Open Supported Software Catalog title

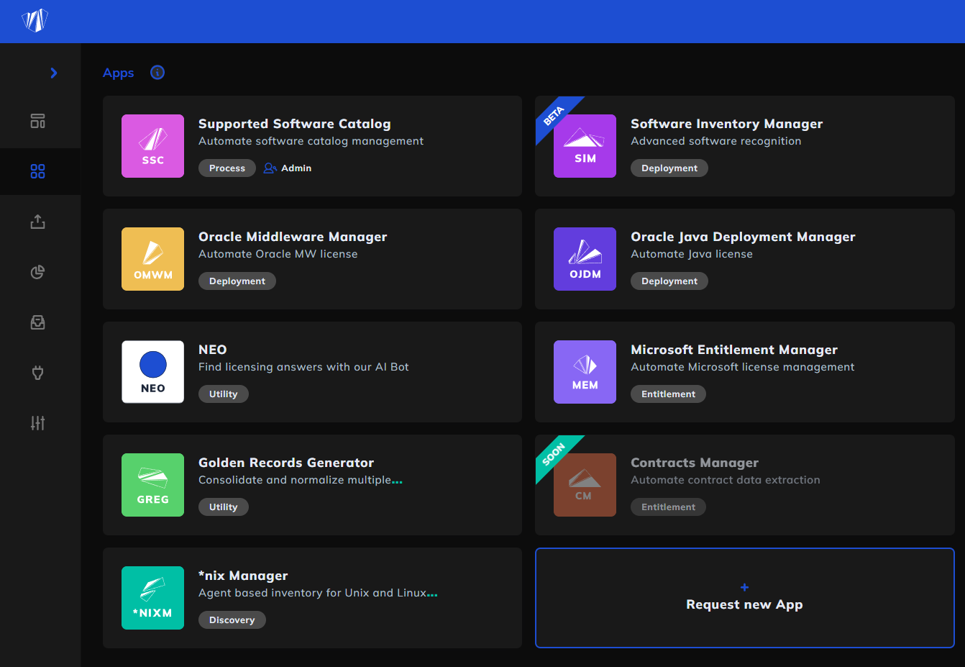click(295, 124)
